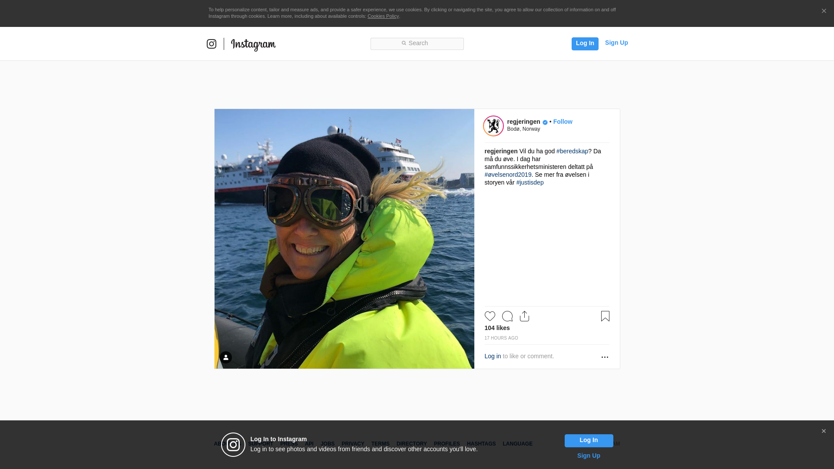Open the DIRECTORY footer link
The image size is (834, 469).
(411, 444)
